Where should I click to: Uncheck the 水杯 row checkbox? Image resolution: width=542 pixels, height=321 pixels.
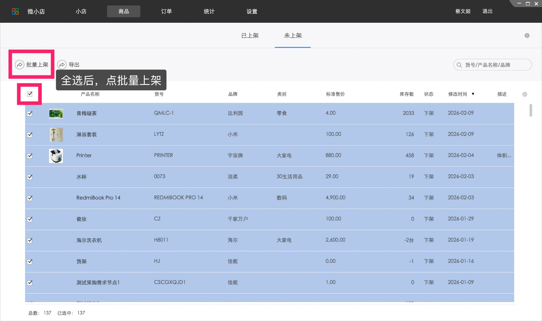[x=30, y=177]
